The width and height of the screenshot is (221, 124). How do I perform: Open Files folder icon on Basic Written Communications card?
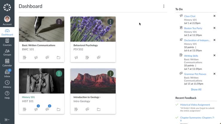[59, 58]
